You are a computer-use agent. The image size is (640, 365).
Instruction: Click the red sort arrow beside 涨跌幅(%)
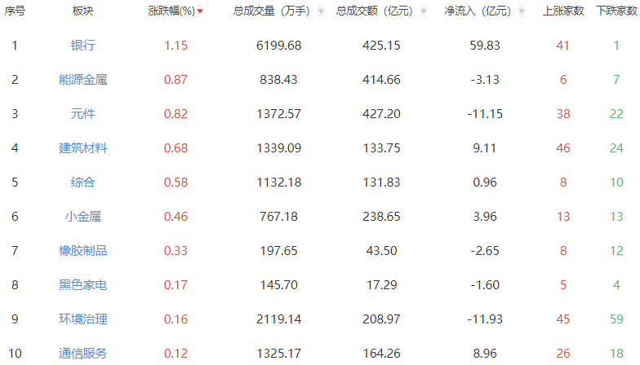coord(200,11)
